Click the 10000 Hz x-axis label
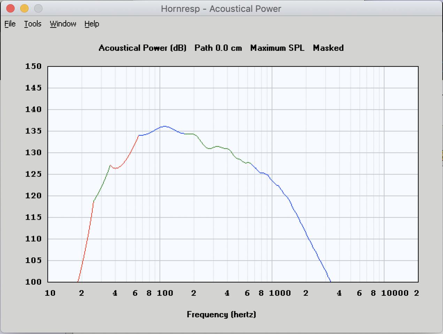 [395, 293]
